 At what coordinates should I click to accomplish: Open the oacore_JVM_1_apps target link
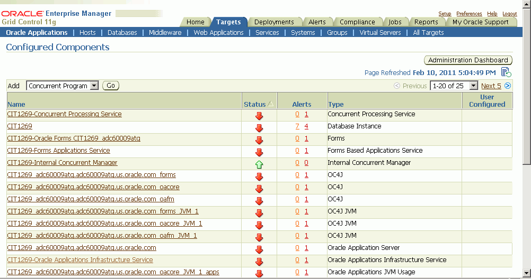pos(113,272)
